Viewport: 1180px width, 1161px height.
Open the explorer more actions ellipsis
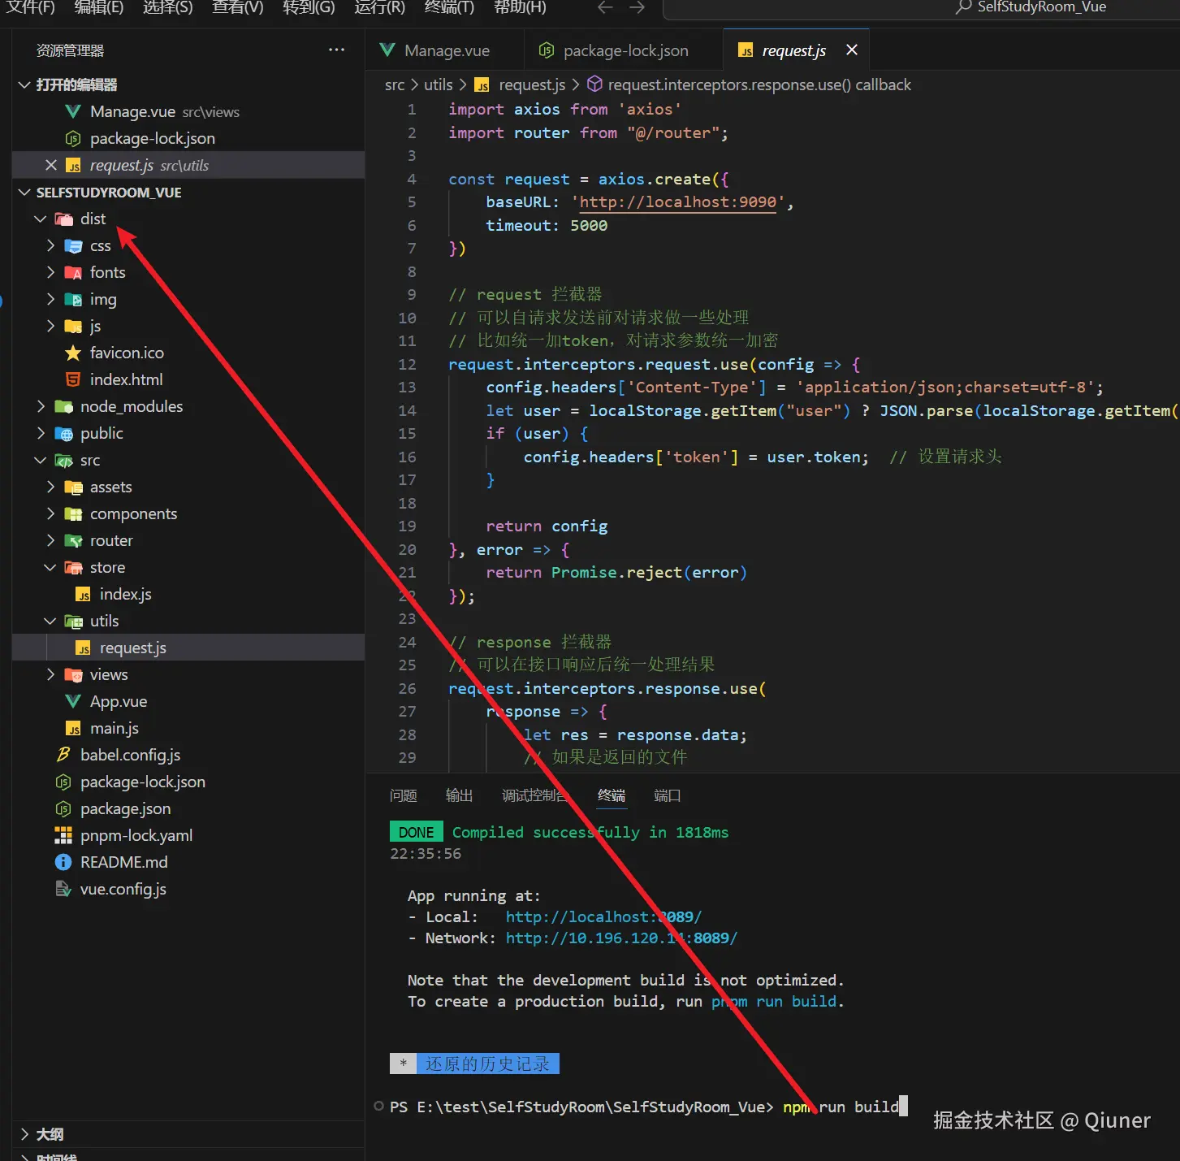pyautogui.click(x=336, y=50)
